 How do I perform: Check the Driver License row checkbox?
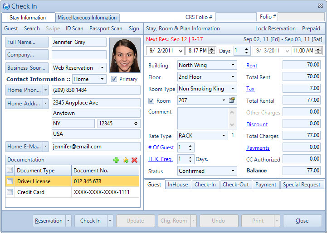pos(10,181)
